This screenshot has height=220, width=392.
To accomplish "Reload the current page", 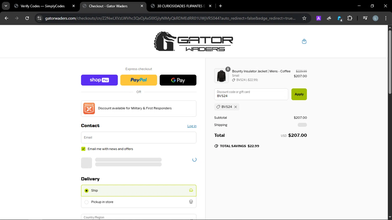I will click(x=27, y=18).
